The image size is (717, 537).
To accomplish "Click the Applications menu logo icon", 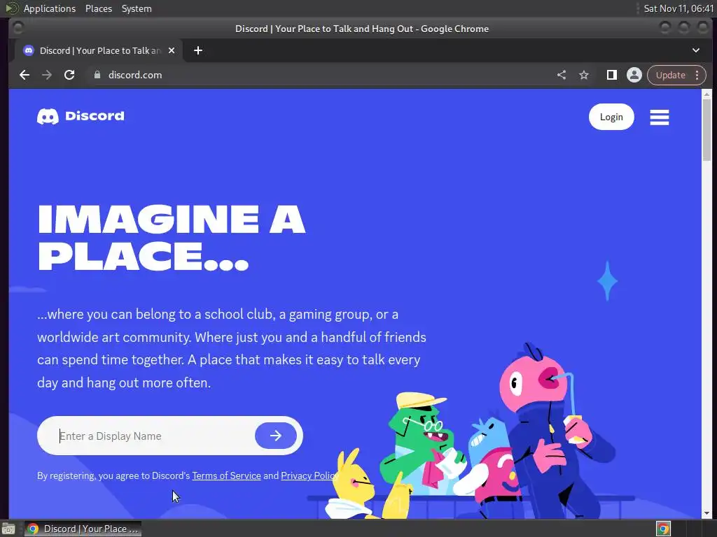I will point(11,8).
